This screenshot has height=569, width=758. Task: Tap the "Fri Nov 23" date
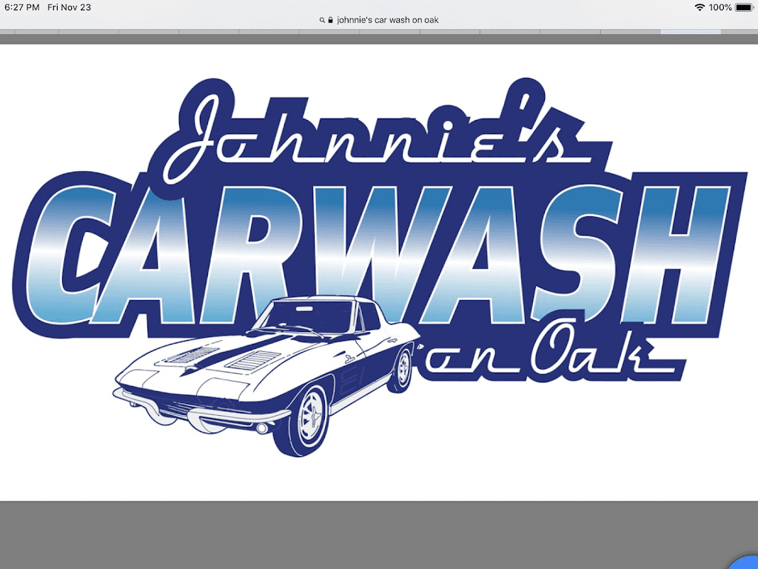click(x=69, y=7)
